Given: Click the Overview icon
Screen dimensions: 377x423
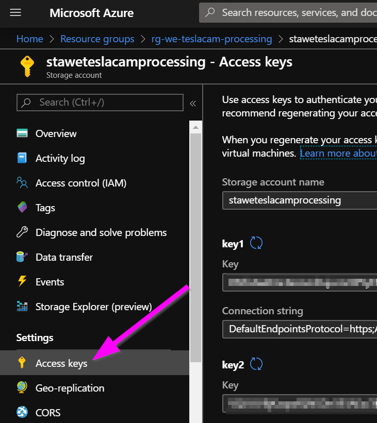Looking at the screenshot, I should point(22,133).
